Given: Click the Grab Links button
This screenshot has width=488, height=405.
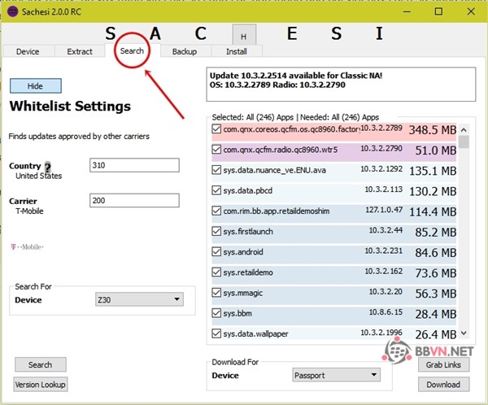Looking at the screenshot, I should pos(443,364).
